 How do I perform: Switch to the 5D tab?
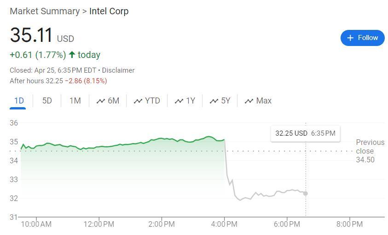click(47, 101)
